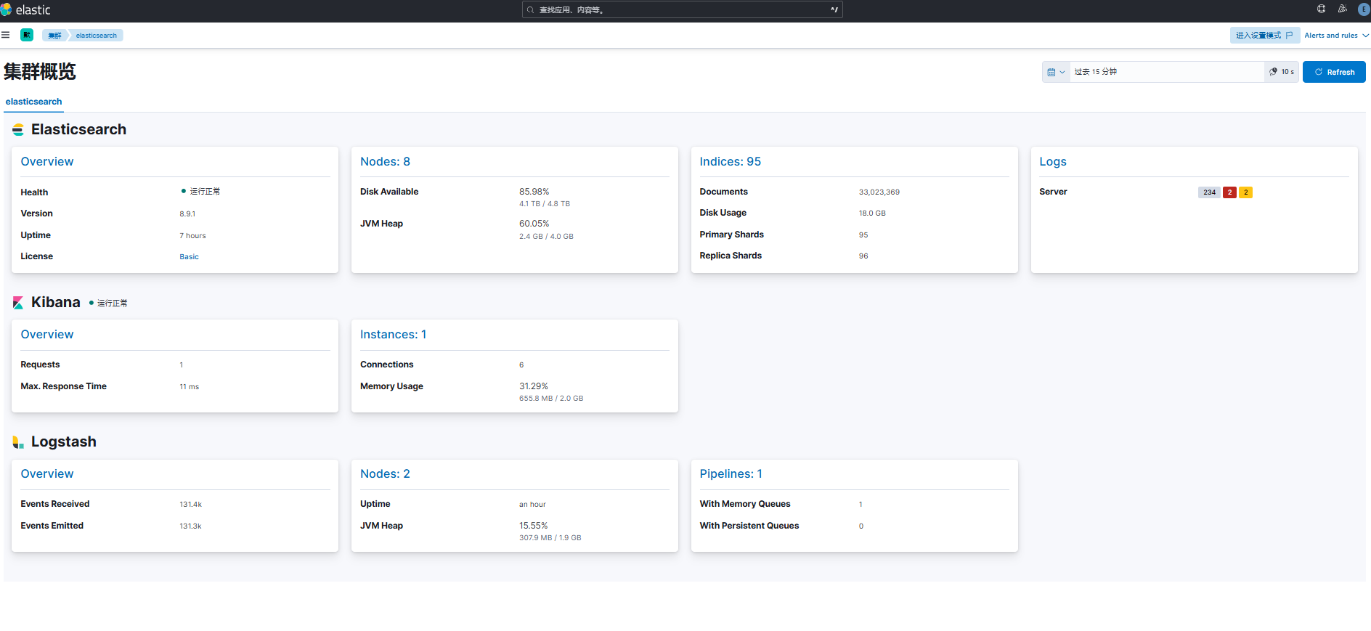Open the Logs panel heading link
1371x631 pixels.
[x=1052, y=162]
